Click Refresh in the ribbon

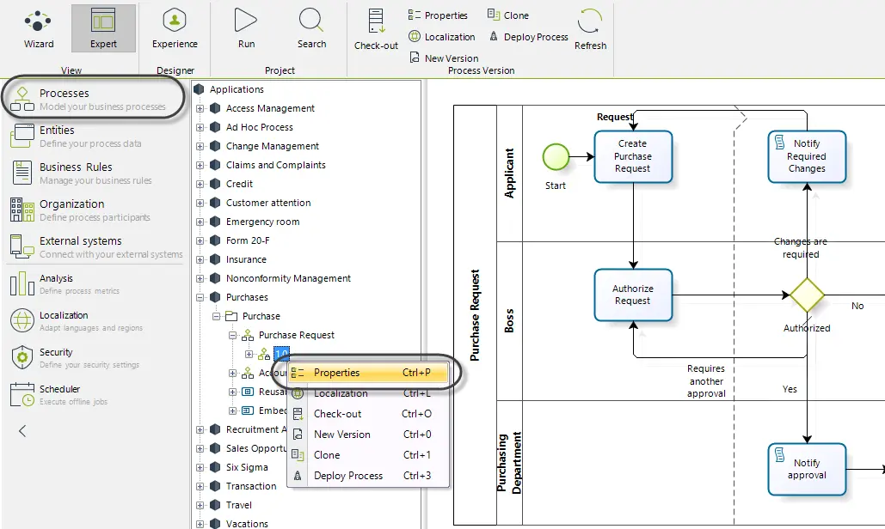pyautogui.click(x=590, y=29)
